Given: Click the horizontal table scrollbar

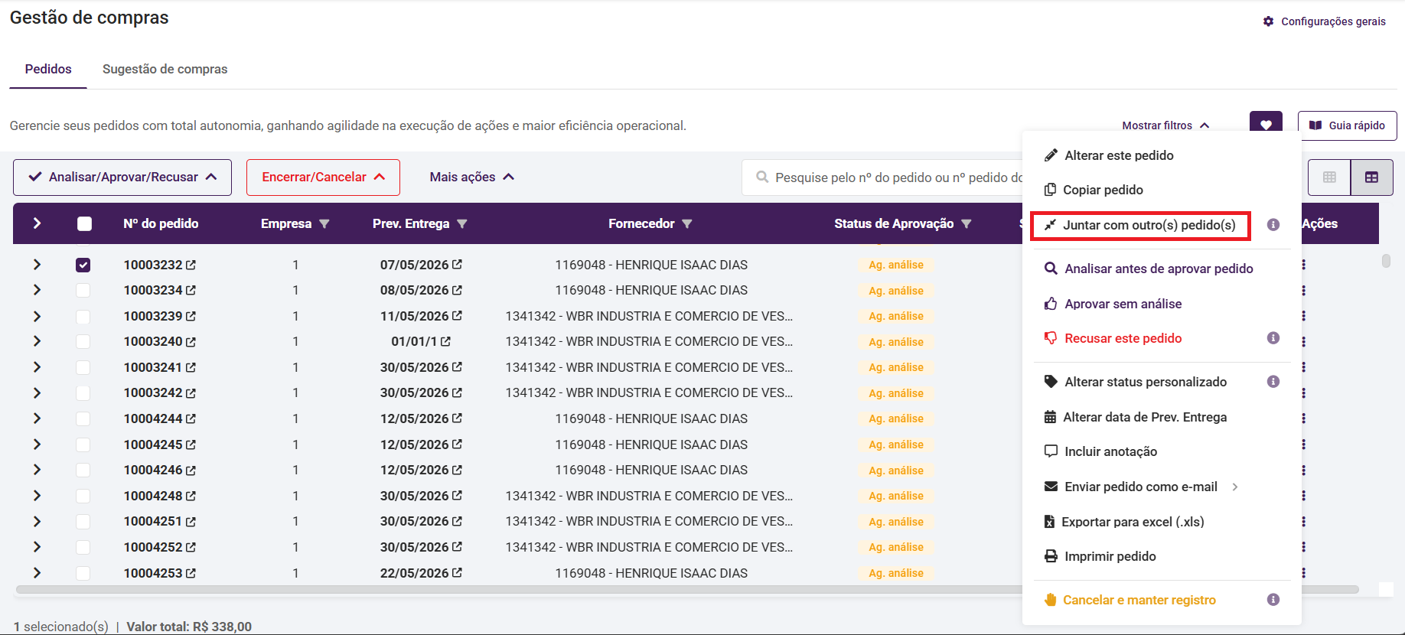Looking at the screenshot, I should [x=686, y=590].
